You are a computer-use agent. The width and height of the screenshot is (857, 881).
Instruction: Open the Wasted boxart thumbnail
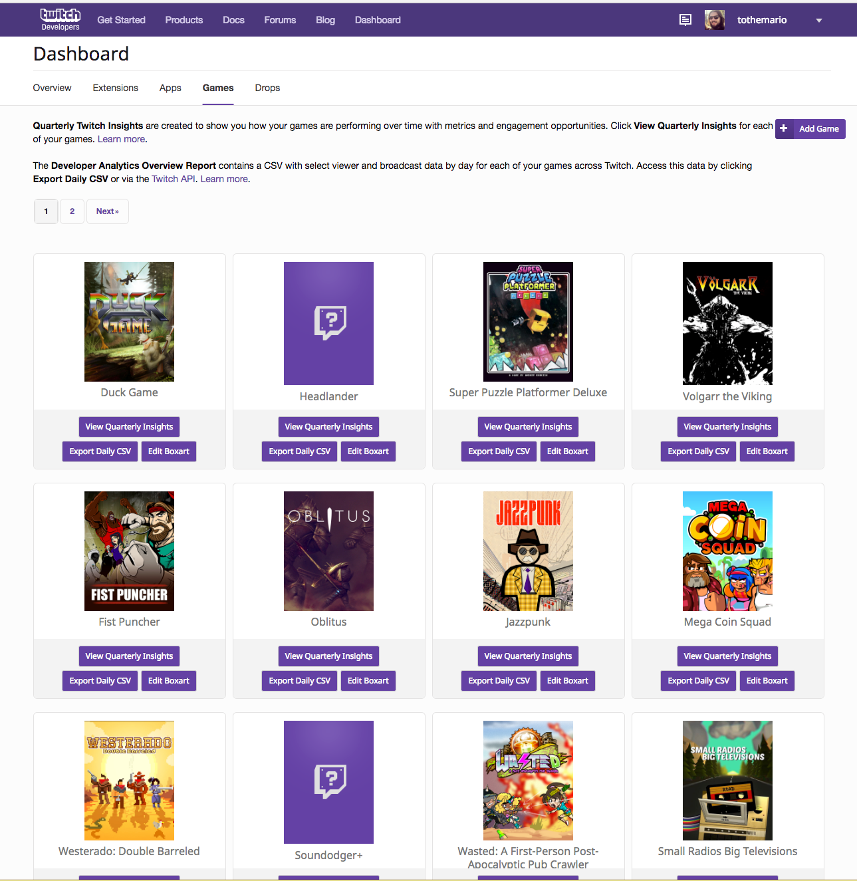(528, 781)
